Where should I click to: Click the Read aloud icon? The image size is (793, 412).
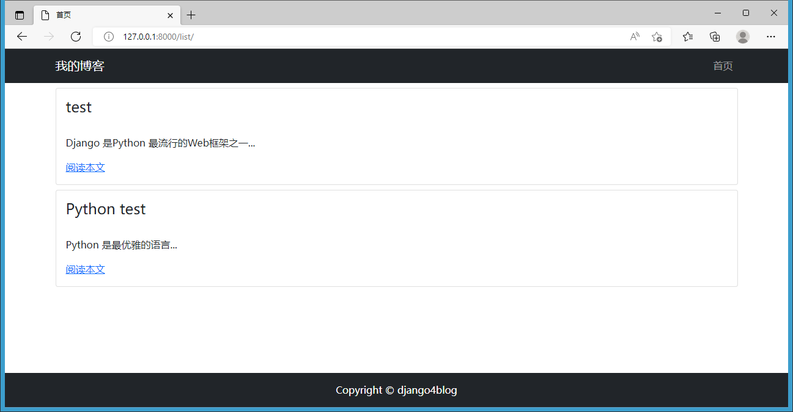pyautogui.click(x=635, y=37)
